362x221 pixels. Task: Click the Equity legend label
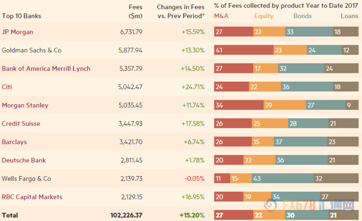click(264, 16)
